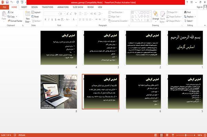Click Convert to SmartArt
Image resolution: width=207 pixels, height=137 pixels.
click(x=118, y=21)
